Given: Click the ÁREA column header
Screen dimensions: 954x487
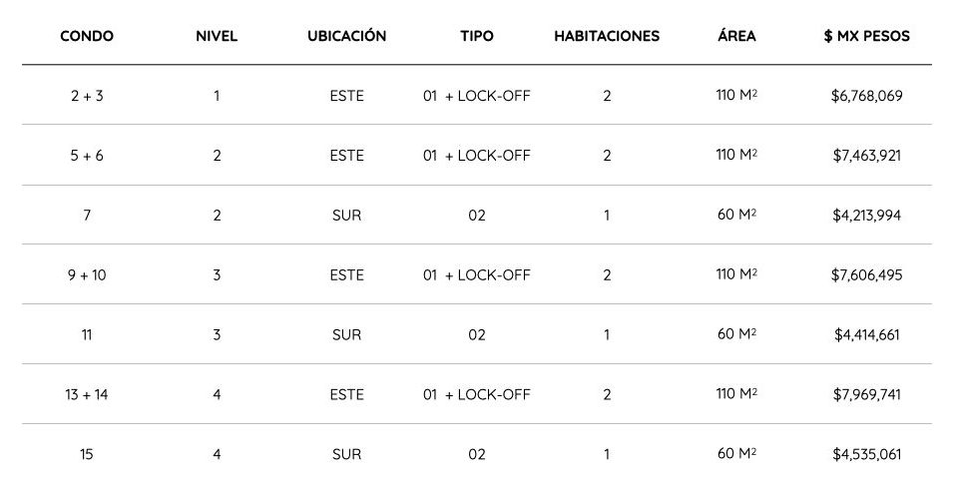Looking at the screenshot, I should coord(736,35).
